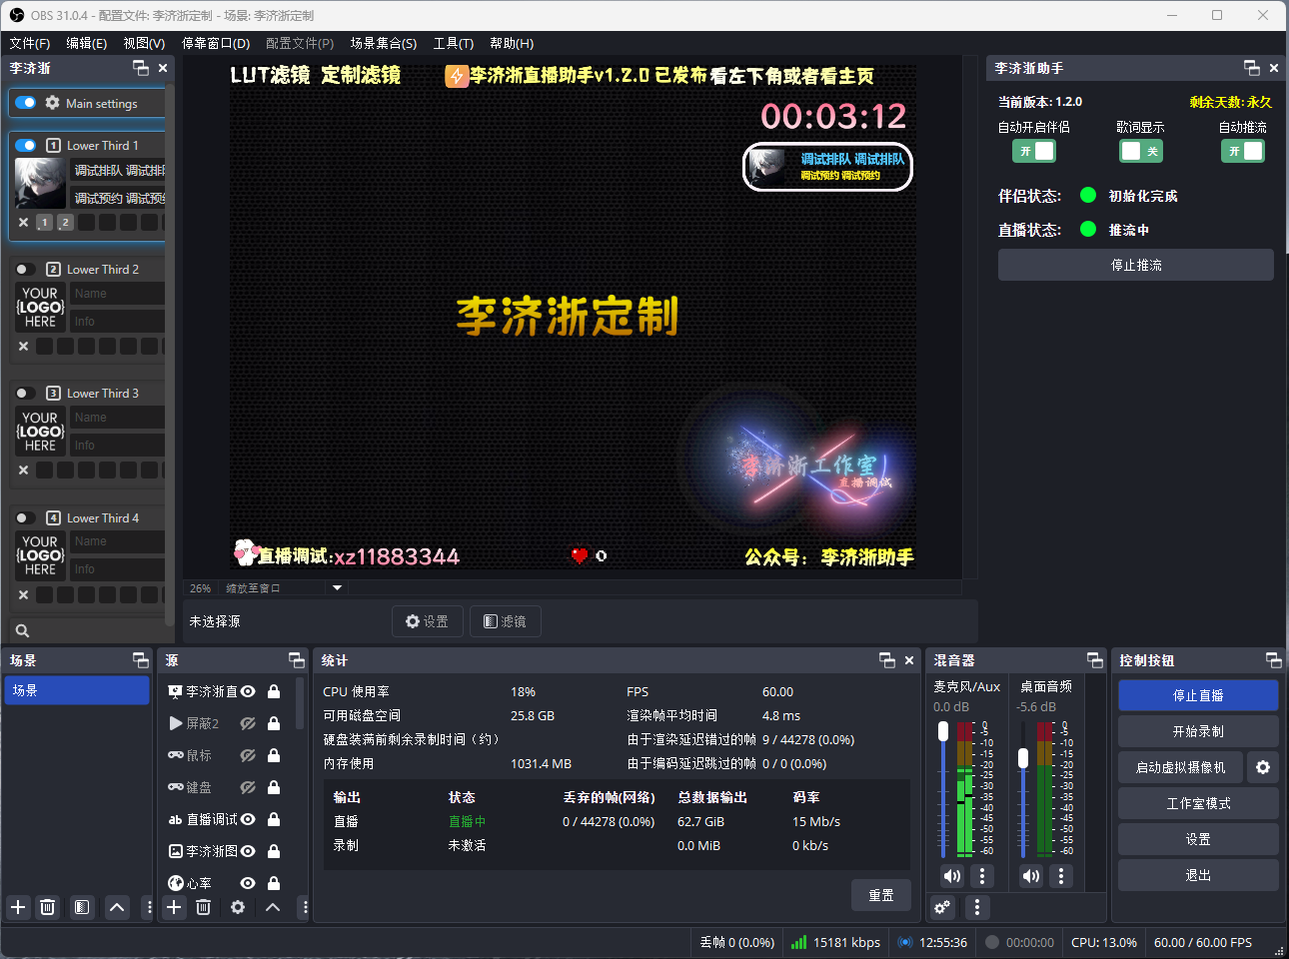Click the virtual camera settings gear
Image resolution: width=1289 pixels, height=959 pixels.
(x=1263, y=767)
